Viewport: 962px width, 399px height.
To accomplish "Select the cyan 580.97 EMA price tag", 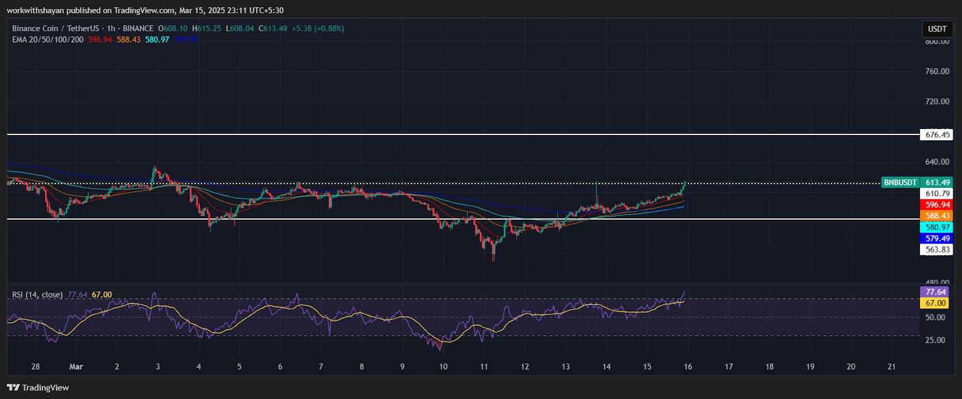I will tap(937, 227).
